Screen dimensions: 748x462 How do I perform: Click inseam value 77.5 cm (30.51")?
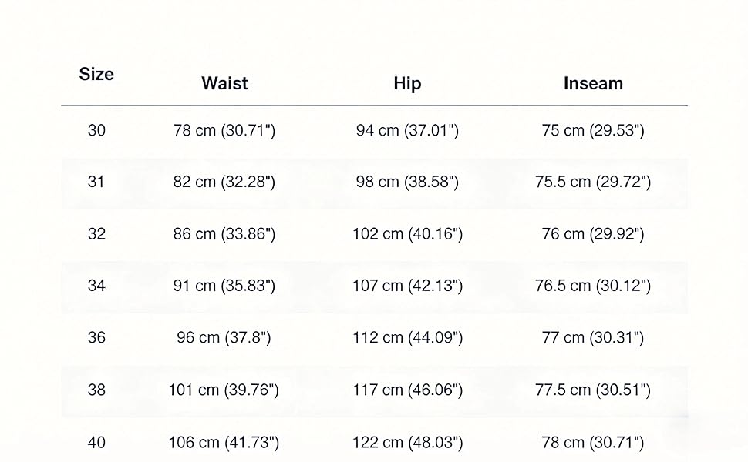point(593,390)
